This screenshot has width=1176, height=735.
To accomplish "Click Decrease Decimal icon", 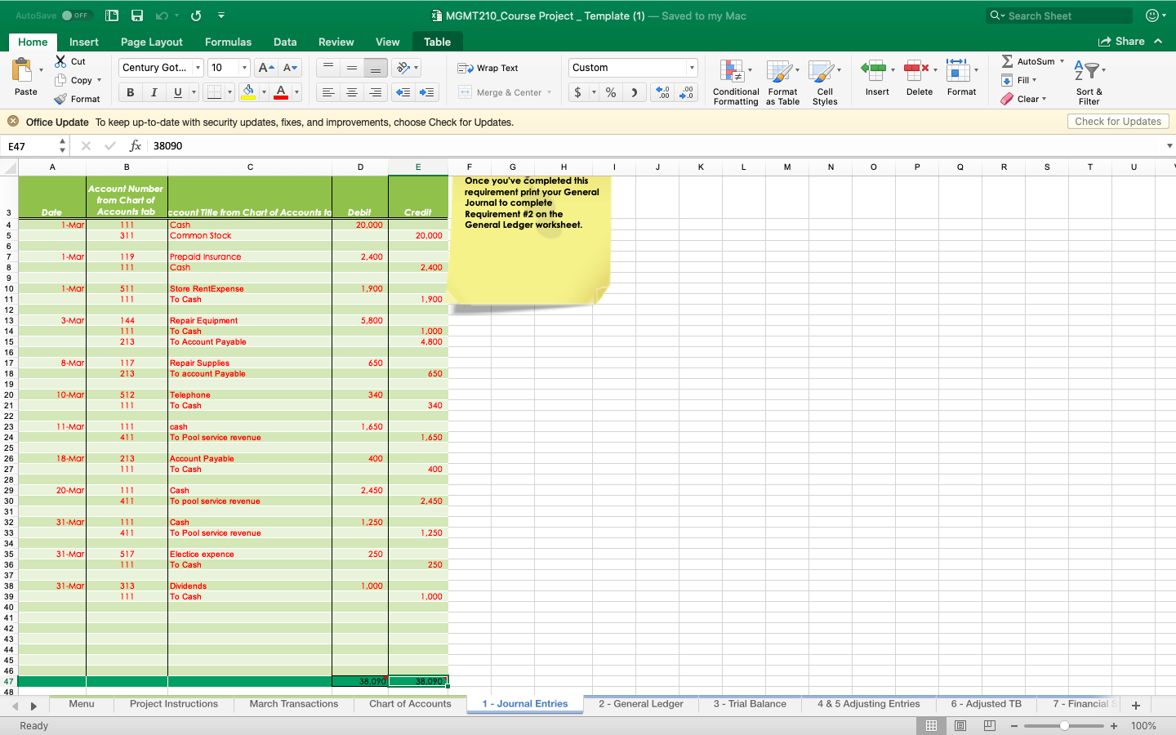I will click(x=687, y=92).
